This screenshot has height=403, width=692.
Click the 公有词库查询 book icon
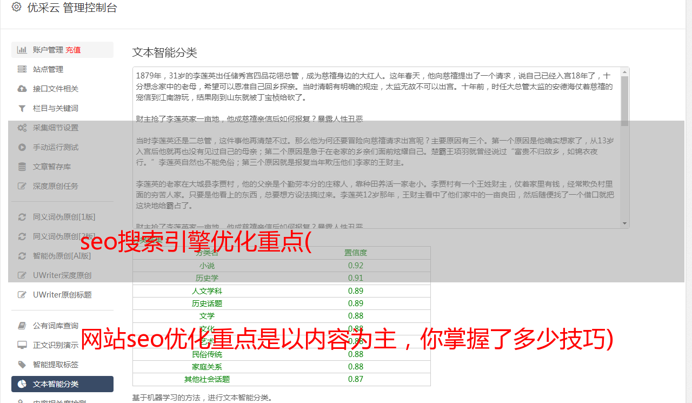22,326
